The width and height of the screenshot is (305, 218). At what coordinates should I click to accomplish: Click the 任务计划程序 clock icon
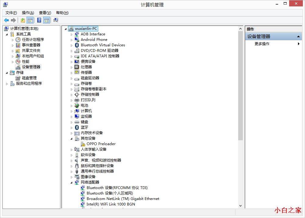[x=18, y=40]
